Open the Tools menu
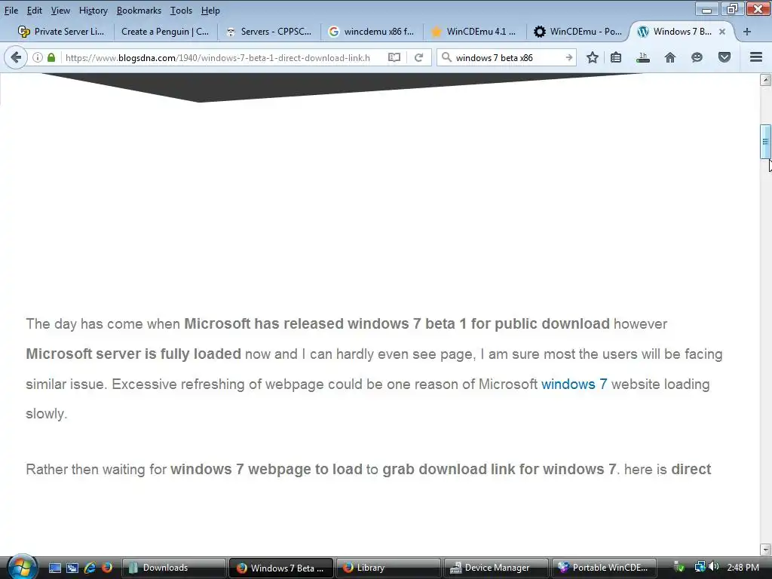Screen dimensions: 772x579 (181, 11)
